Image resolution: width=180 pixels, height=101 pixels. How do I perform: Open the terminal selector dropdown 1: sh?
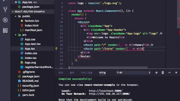[133, 73]
